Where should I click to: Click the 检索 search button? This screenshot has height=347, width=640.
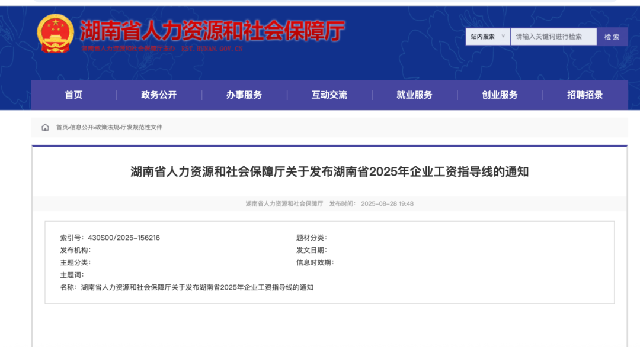pos(612,36)
